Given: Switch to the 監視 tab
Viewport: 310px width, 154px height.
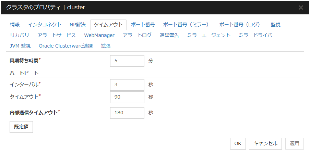Looking at the screenshot, I should pyautogui.click(x=275, y=25).
